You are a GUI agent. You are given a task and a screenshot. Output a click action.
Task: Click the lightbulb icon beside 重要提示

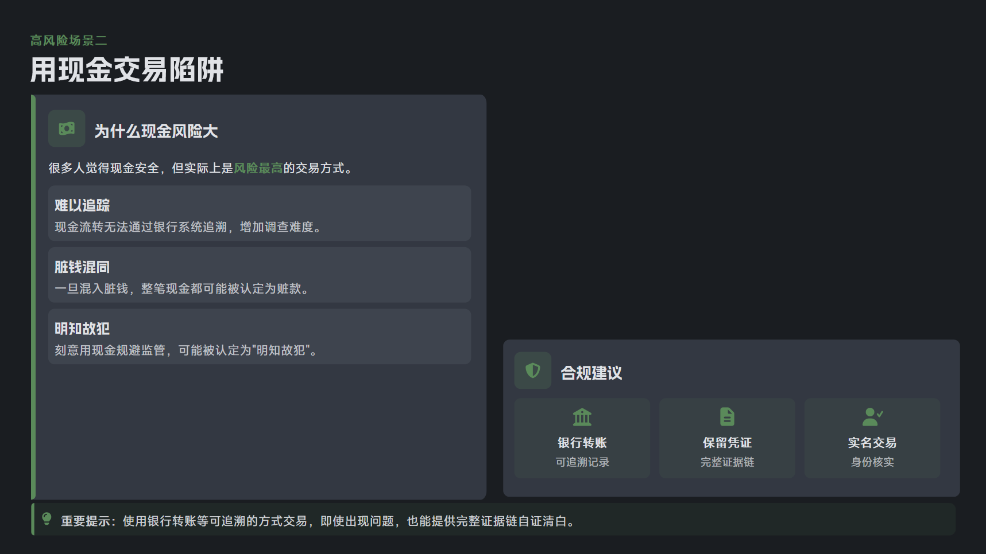click(47, 519)
